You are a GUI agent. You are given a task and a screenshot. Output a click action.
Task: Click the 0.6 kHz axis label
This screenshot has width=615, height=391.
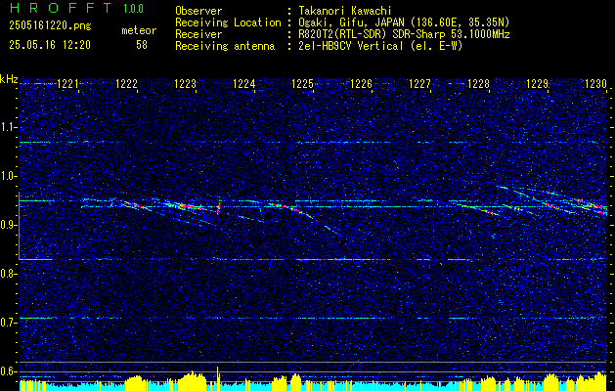pyautogui.click(x=9, y=371)
